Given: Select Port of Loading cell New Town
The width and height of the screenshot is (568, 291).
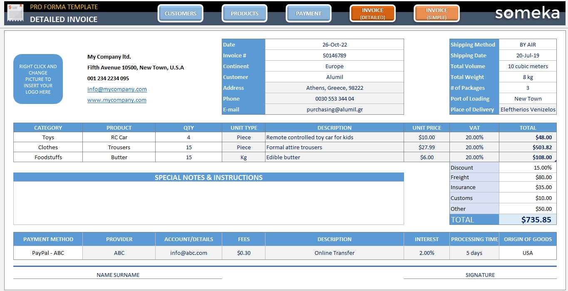Looking at the screenshot, I should coord(528,99).
